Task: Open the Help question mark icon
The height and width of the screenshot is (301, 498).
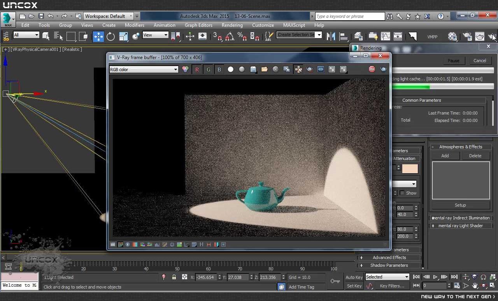Action: [x=441, y=16]
